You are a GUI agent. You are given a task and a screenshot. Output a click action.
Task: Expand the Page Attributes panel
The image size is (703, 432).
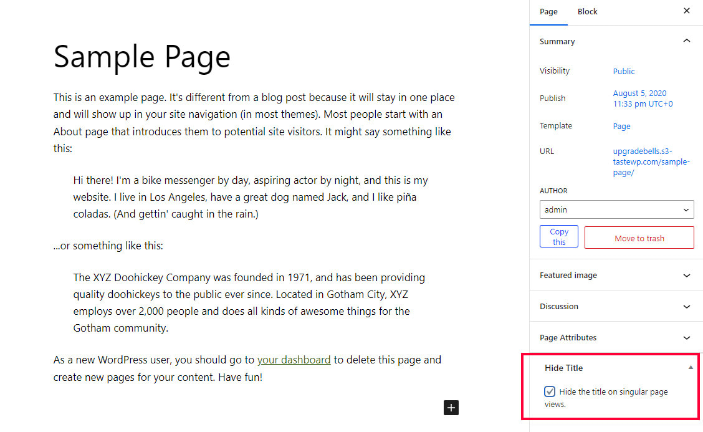[x=616, y=337]
